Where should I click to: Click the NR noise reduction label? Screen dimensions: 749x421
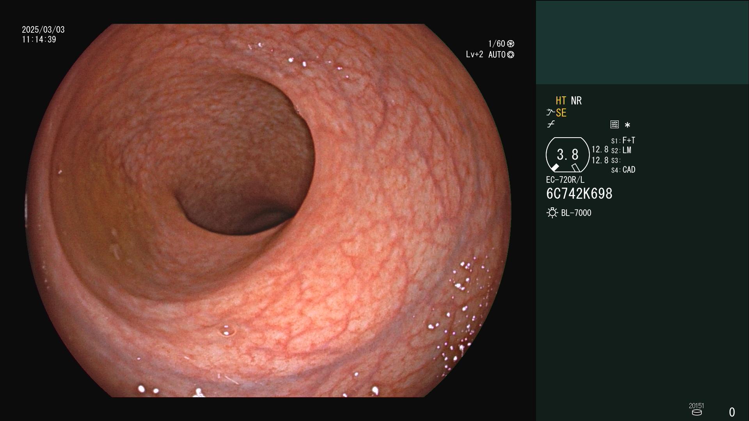(576, 101)
